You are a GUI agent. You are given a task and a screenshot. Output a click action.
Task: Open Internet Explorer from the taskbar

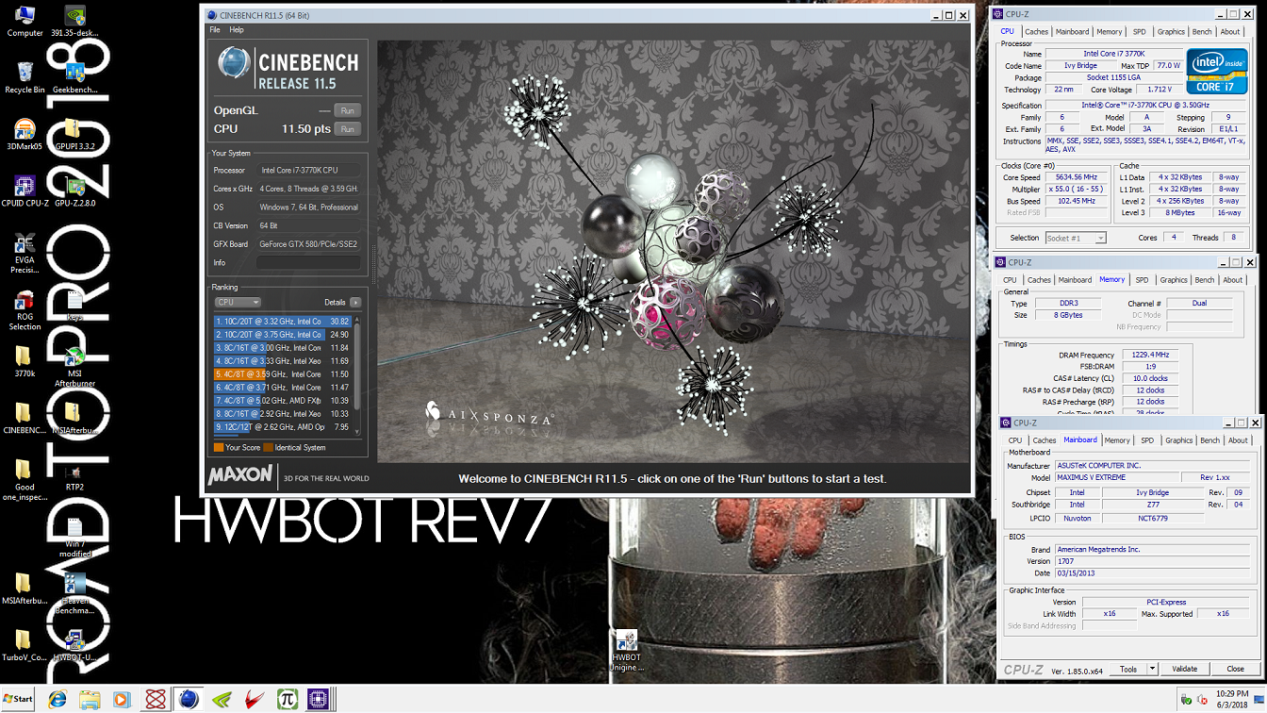tap(58, 699)
